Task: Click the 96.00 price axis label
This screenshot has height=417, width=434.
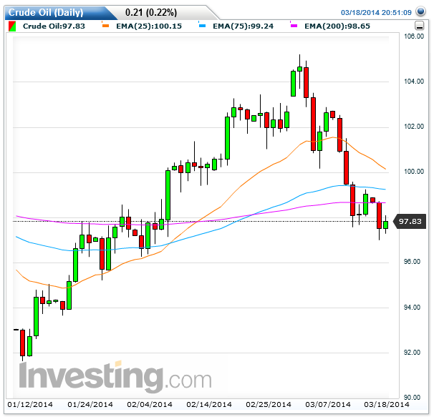Action: [412, 262]
